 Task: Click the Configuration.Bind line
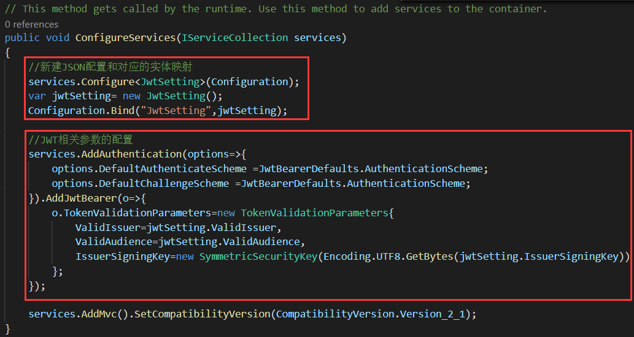pos(158,110)
